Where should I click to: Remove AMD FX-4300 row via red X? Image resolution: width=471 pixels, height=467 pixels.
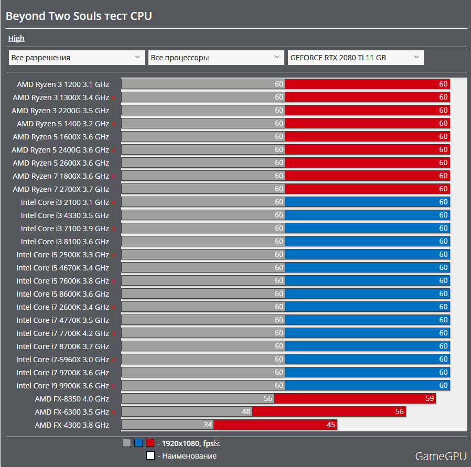pyautogui.click(x=113, y=426)
